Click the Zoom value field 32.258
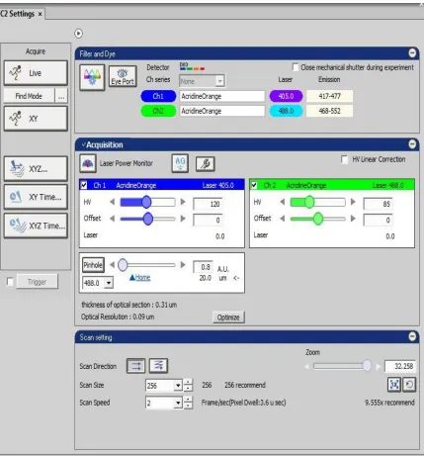The height and width of the screenshot is (456, 424). click(x=399, y=366)
